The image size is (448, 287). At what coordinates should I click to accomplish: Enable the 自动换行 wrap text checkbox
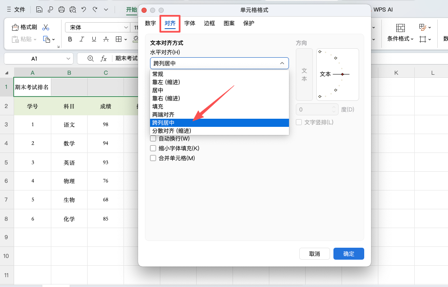[x=153, y=138]
